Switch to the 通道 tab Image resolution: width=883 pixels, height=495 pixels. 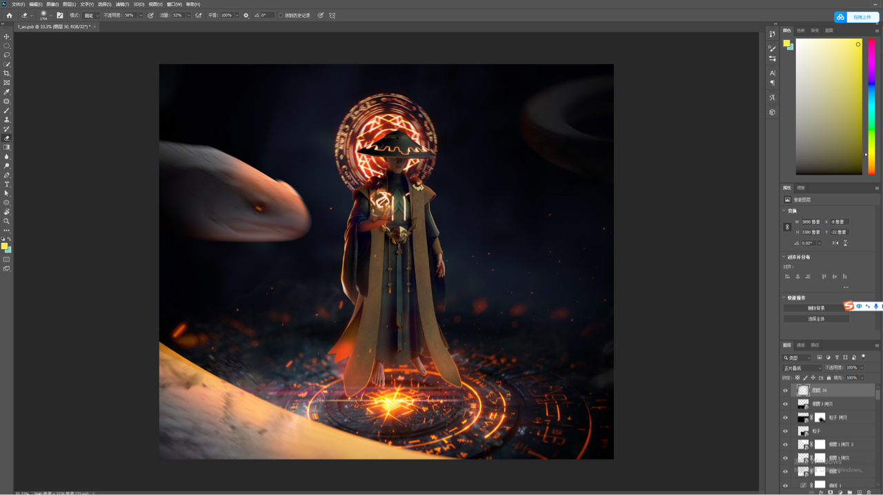pos(801,345)
